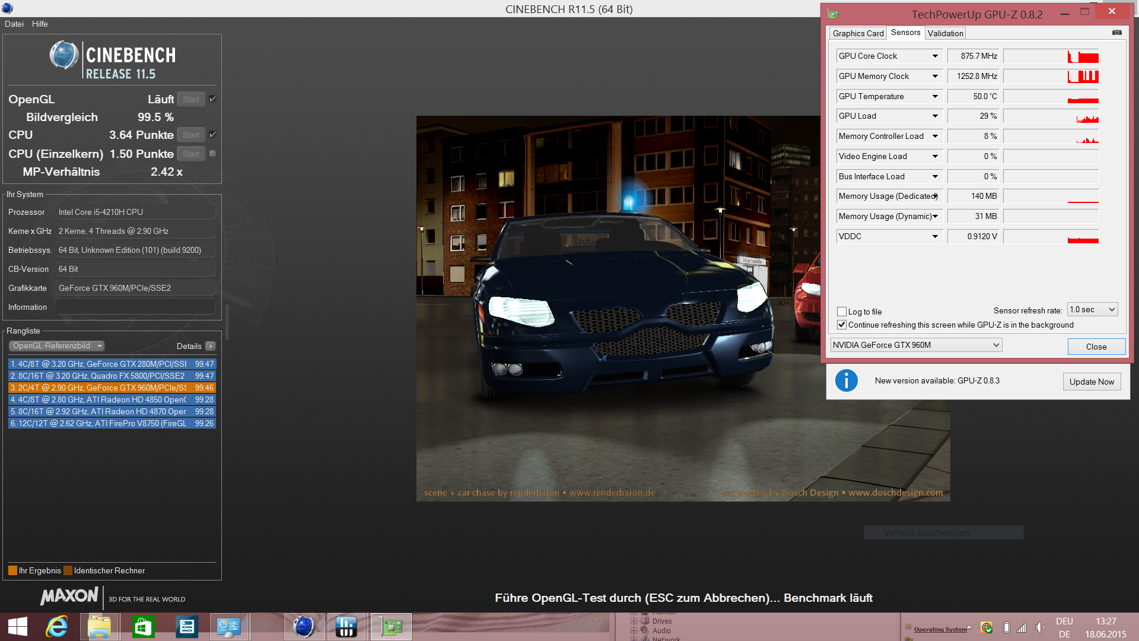Click the GPU-Z title bar app icon

click(833, 14)
